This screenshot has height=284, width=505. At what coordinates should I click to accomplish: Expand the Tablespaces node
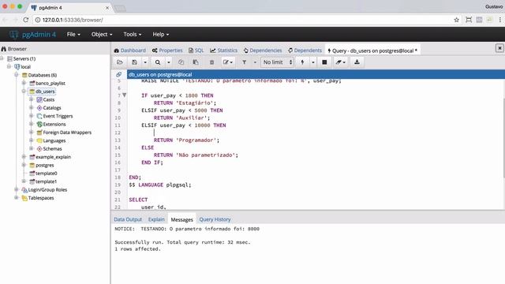point(17,198)
